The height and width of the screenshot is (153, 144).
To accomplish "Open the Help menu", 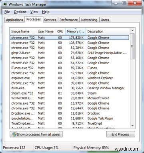I will [x=46, y=12].
